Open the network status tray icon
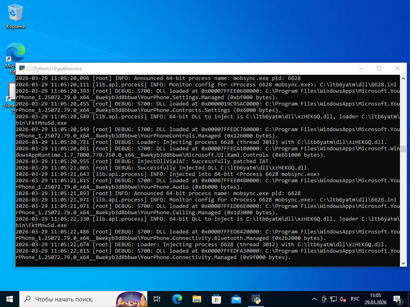Image resolution: width=410 pixels, height=307 pixels. (334, 299)
